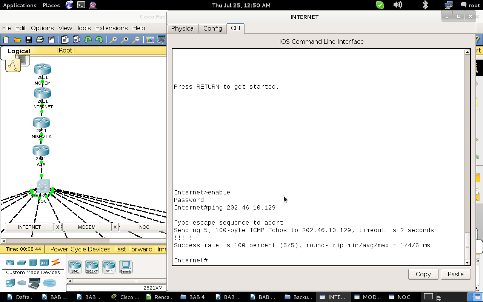The height and width of the screenshot is (302, 483).
Task: Click the Copy button
Action: pos(423,274)
